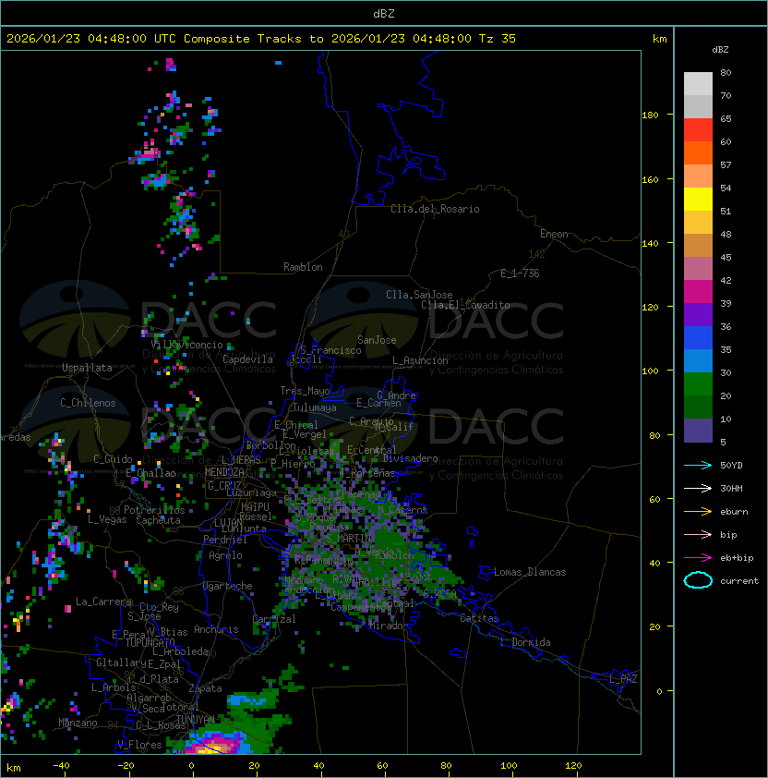Viewport: 768px width, 778px height.
Task: Select the blue 36 dBZ color swatch
Action: [698, 338]
